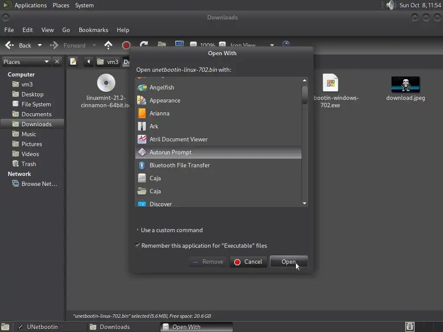Click scrollbar up arrow in app list

point(305,80)
